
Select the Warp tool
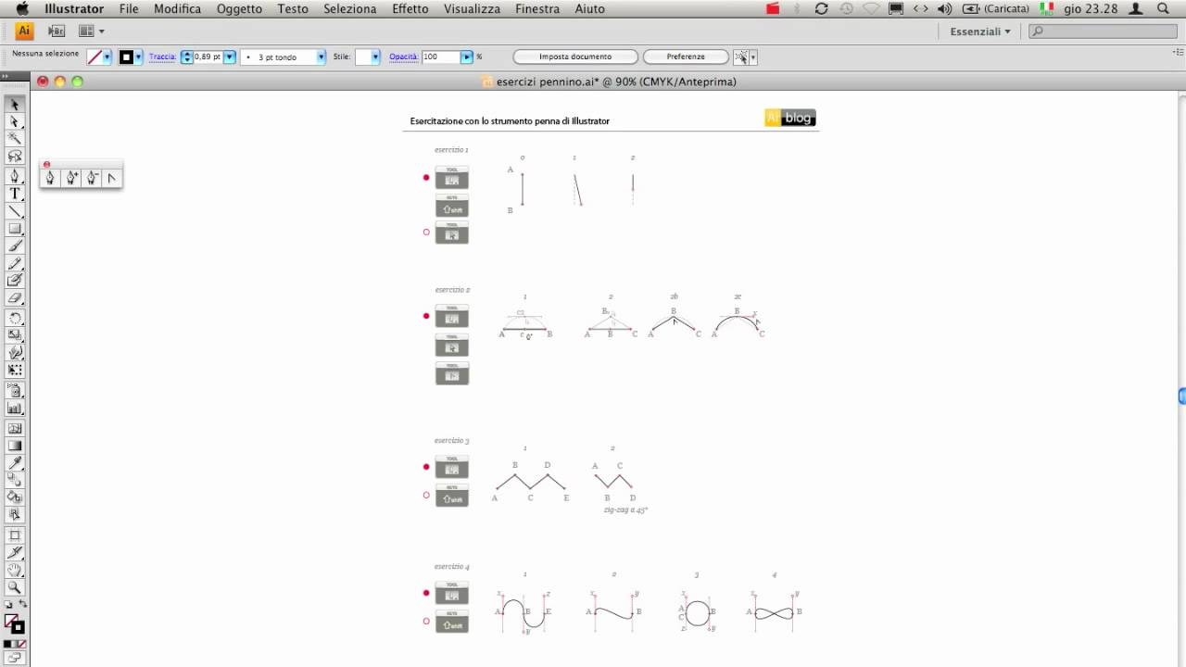tap(15, 353)
